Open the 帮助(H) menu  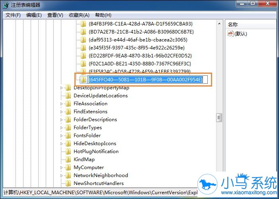tap(103, 15)
